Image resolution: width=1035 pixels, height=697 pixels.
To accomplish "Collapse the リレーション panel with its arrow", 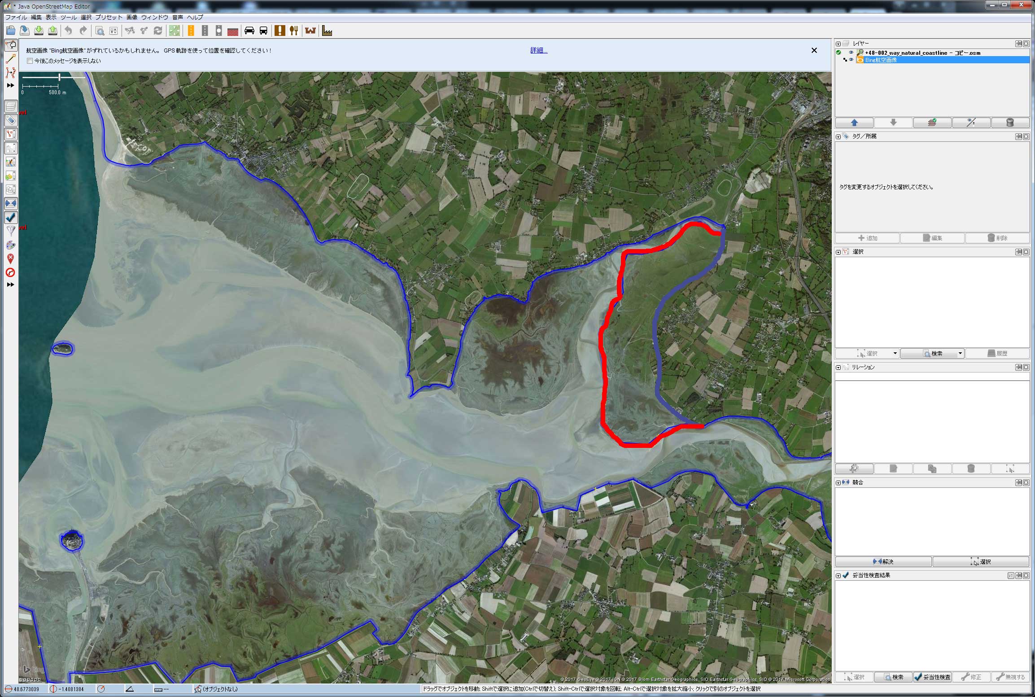I will pos(838,367).
